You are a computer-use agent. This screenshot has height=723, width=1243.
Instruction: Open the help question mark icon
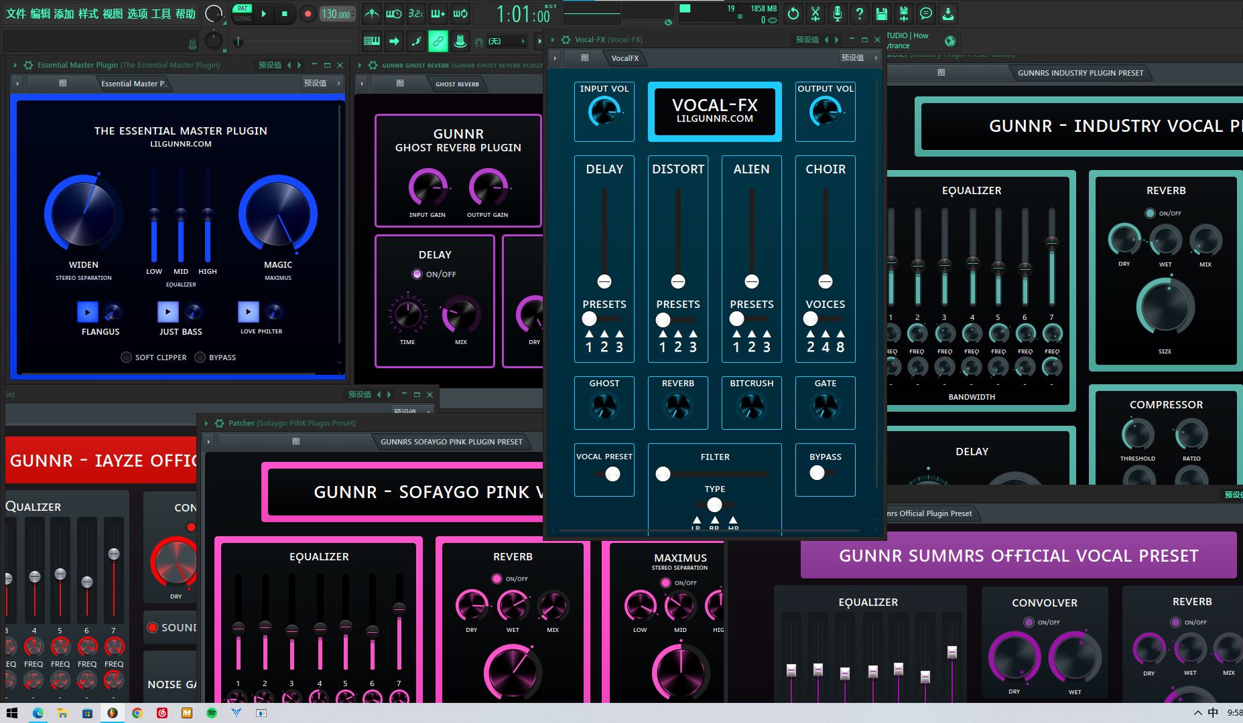(x=860, y=13)
